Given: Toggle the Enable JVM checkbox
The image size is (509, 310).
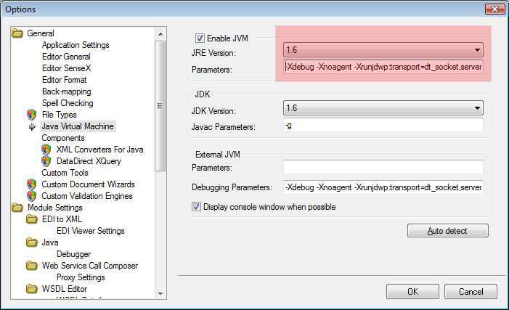Looking at the screenshot, I should pyautogui.click(x=200, y=38).
